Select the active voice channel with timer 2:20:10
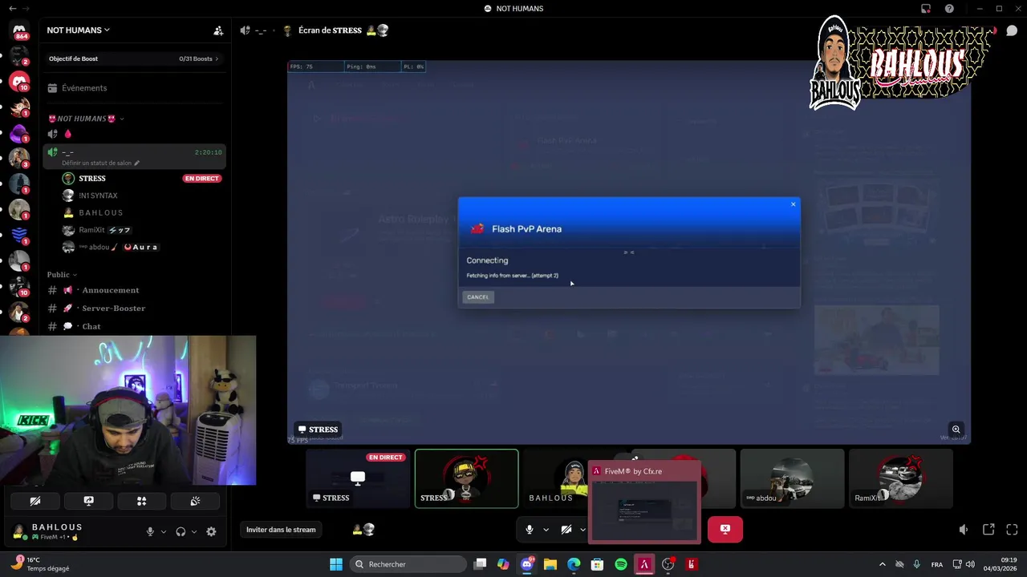The width and height of the screenshot is (1027, 577). click(x=135, y=156)
